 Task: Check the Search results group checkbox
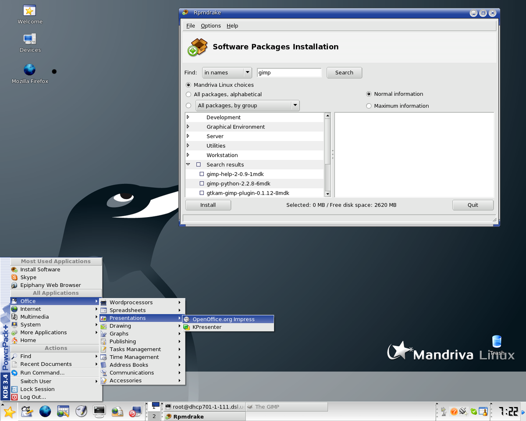[x=199, y=165]
